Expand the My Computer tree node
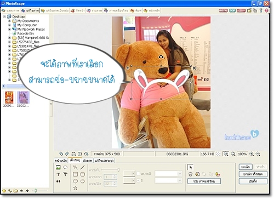The width and height of the screenshot is (274, 199). pos(9,25)
